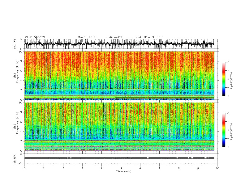The height and width of the screenshot is (189, 245).
Task: Click the "-5" tick on the ch.3(V) axis
Action: pyautogui.click(x=21, y=163)
